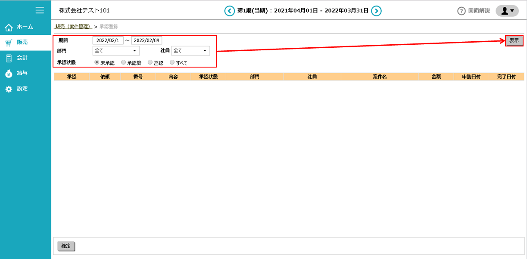Go to next fiscal period arrow

pyautogui.click(x=376, y=11)
